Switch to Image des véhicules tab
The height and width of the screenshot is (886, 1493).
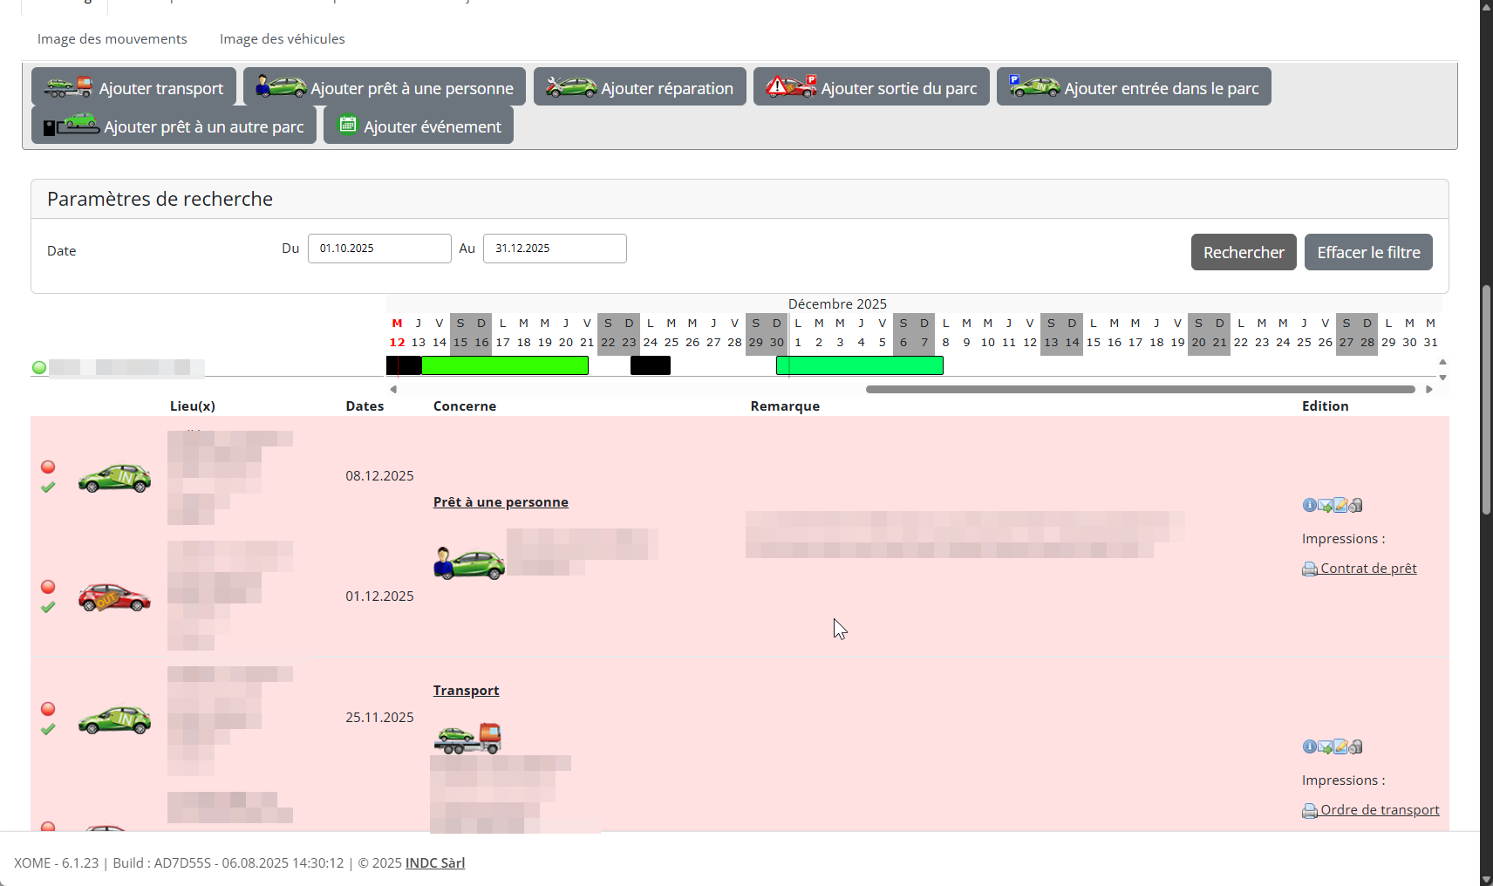pyautogui.click(x=282, y=39)
